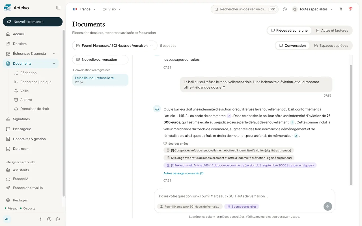Click Nouvelle demande button
Screen dimensions: 362x226
coord(33,22)
